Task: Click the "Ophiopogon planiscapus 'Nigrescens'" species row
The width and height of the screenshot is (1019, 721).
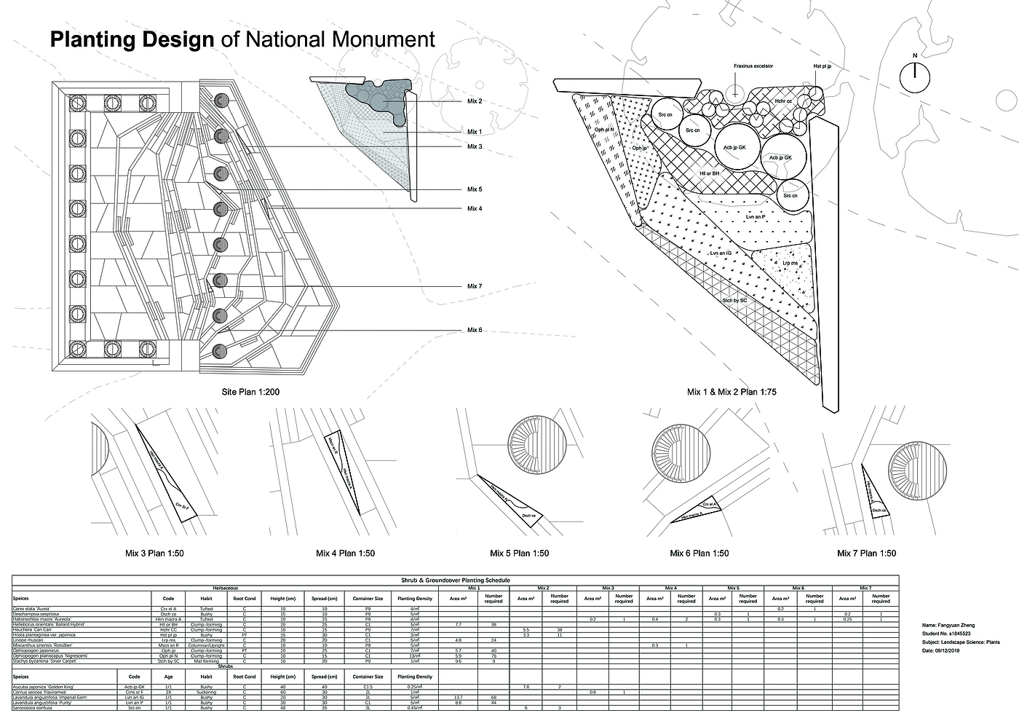Action: coord(456,655)
